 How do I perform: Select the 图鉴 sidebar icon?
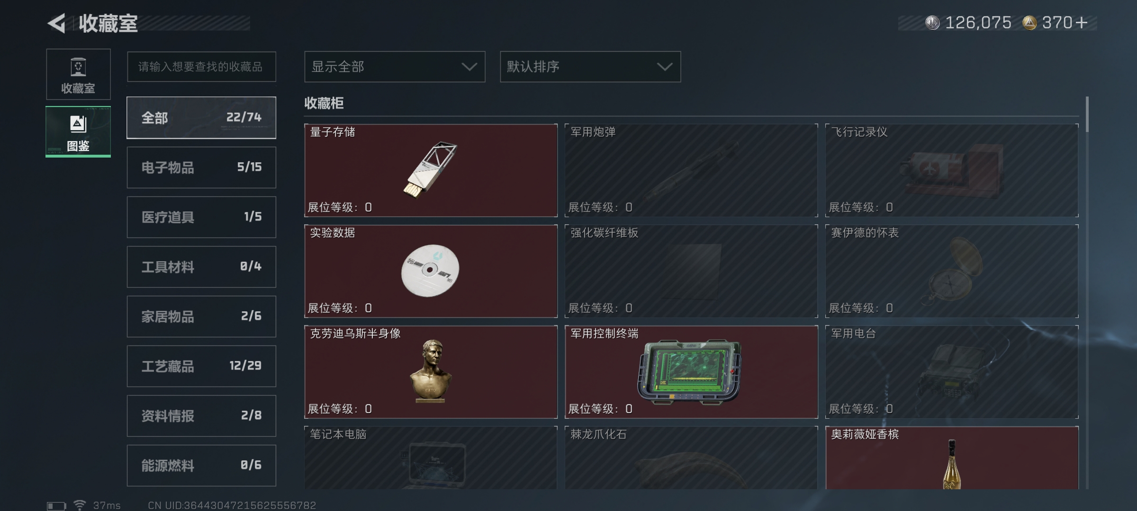pos(78,132)
